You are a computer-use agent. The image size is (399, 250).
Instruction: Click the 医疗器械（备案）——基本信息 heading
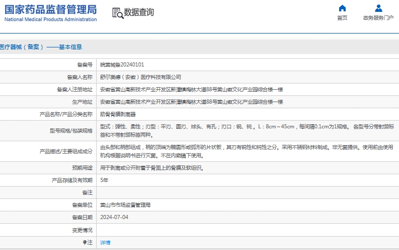pos(41,47)
